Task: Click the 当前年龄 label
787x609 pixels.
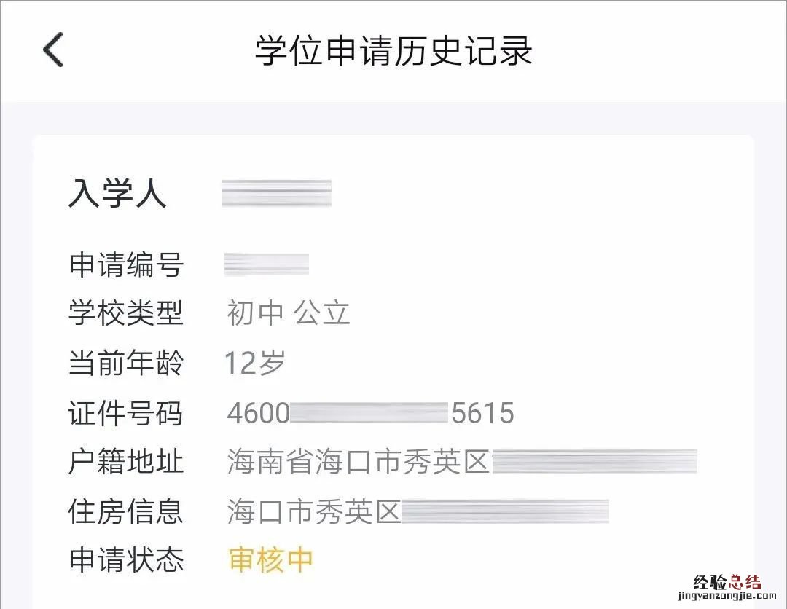Action: coord(125,363)
